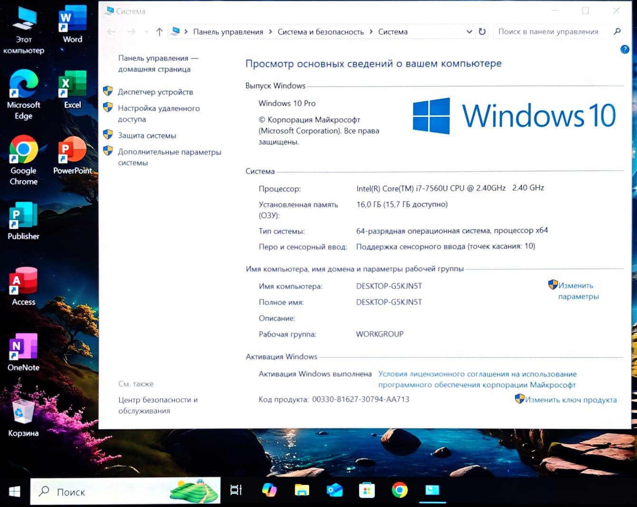This screenshot has width=637, height=507.
Task: Click the magnifier icon in panel search
Action: 617,31
